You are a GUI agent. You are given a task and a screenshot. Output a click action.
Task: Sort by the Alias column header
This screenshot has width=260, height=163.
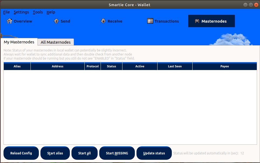pyautogui.click(x=17, y=66)
